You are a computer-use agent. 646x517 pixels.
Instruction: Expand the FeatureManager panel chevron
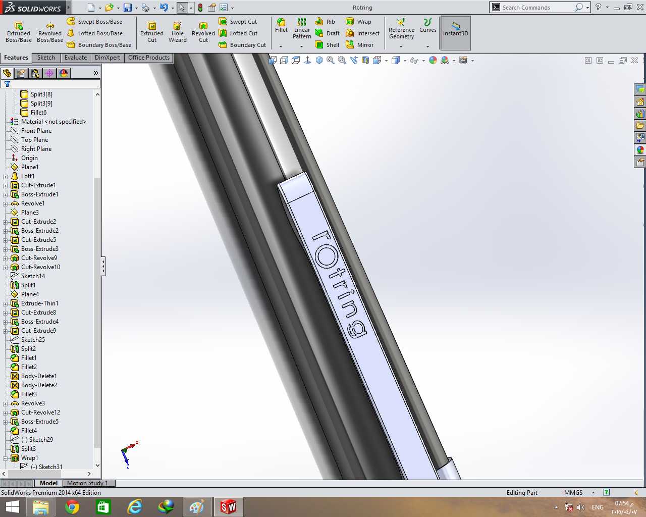tap(96, 73)
